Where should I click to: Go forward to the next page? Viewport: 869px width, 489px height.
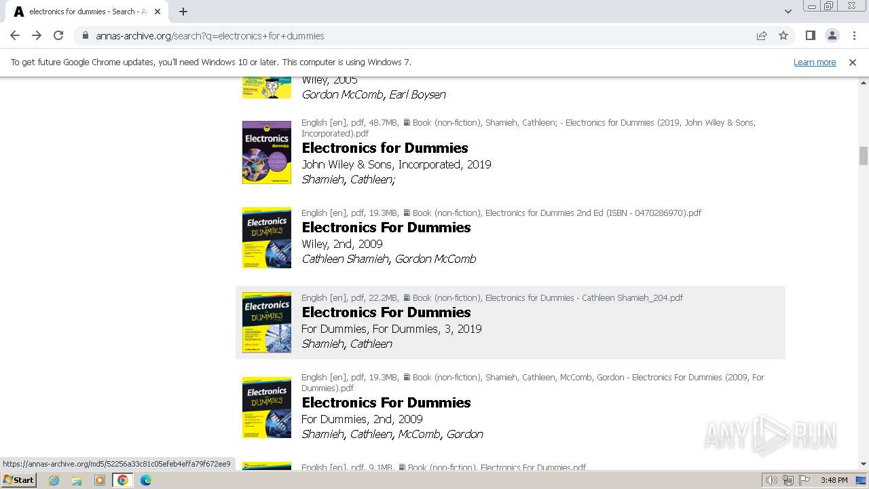click(x=37, y=35)
